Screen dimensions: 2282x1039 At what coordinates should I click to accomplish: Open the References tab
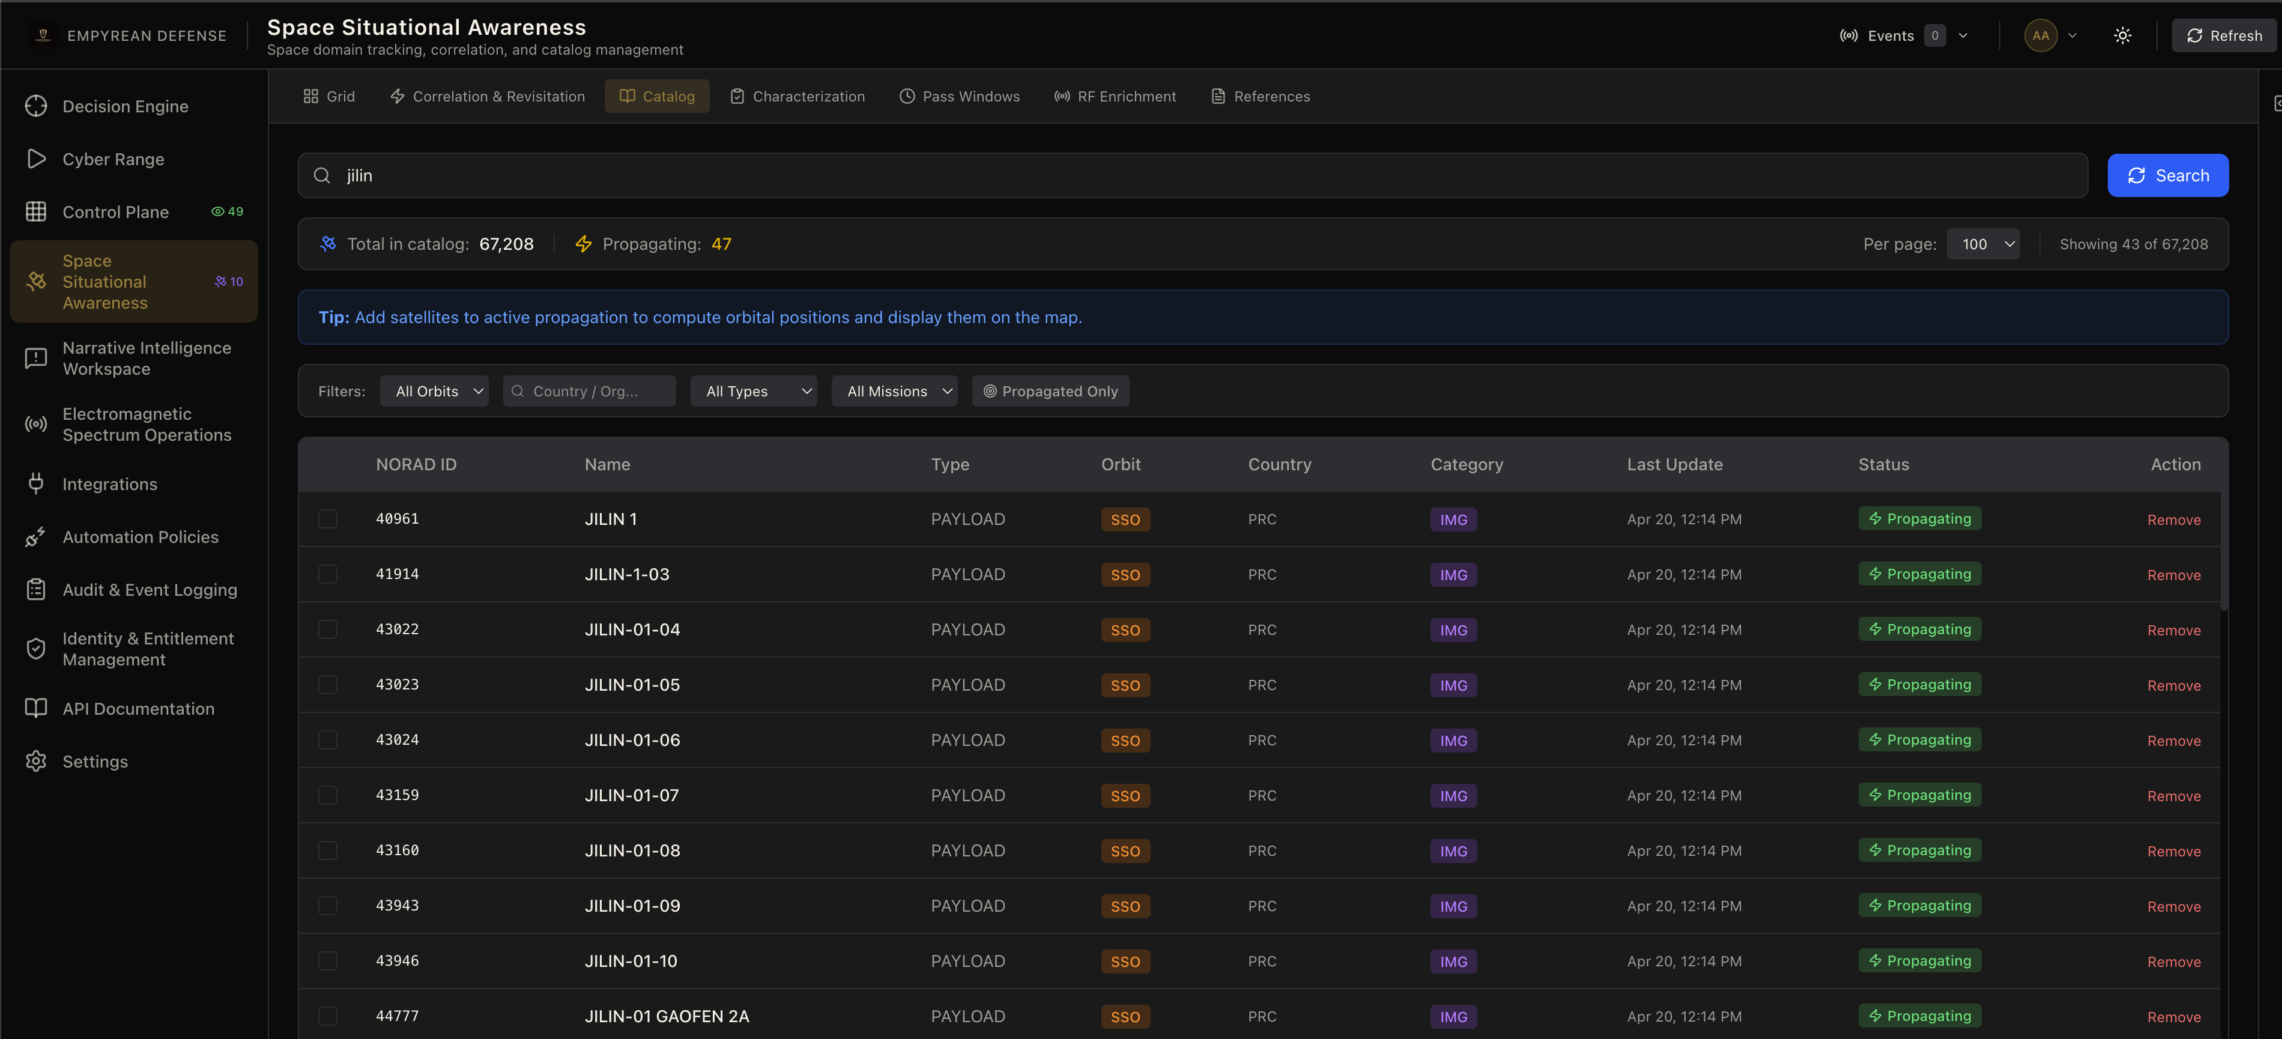(1260, 97)
